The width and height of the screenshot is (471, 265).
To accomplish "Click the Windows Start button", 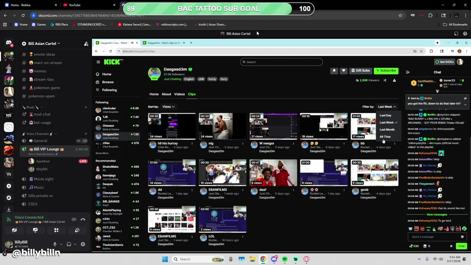I will click(165, 259).
